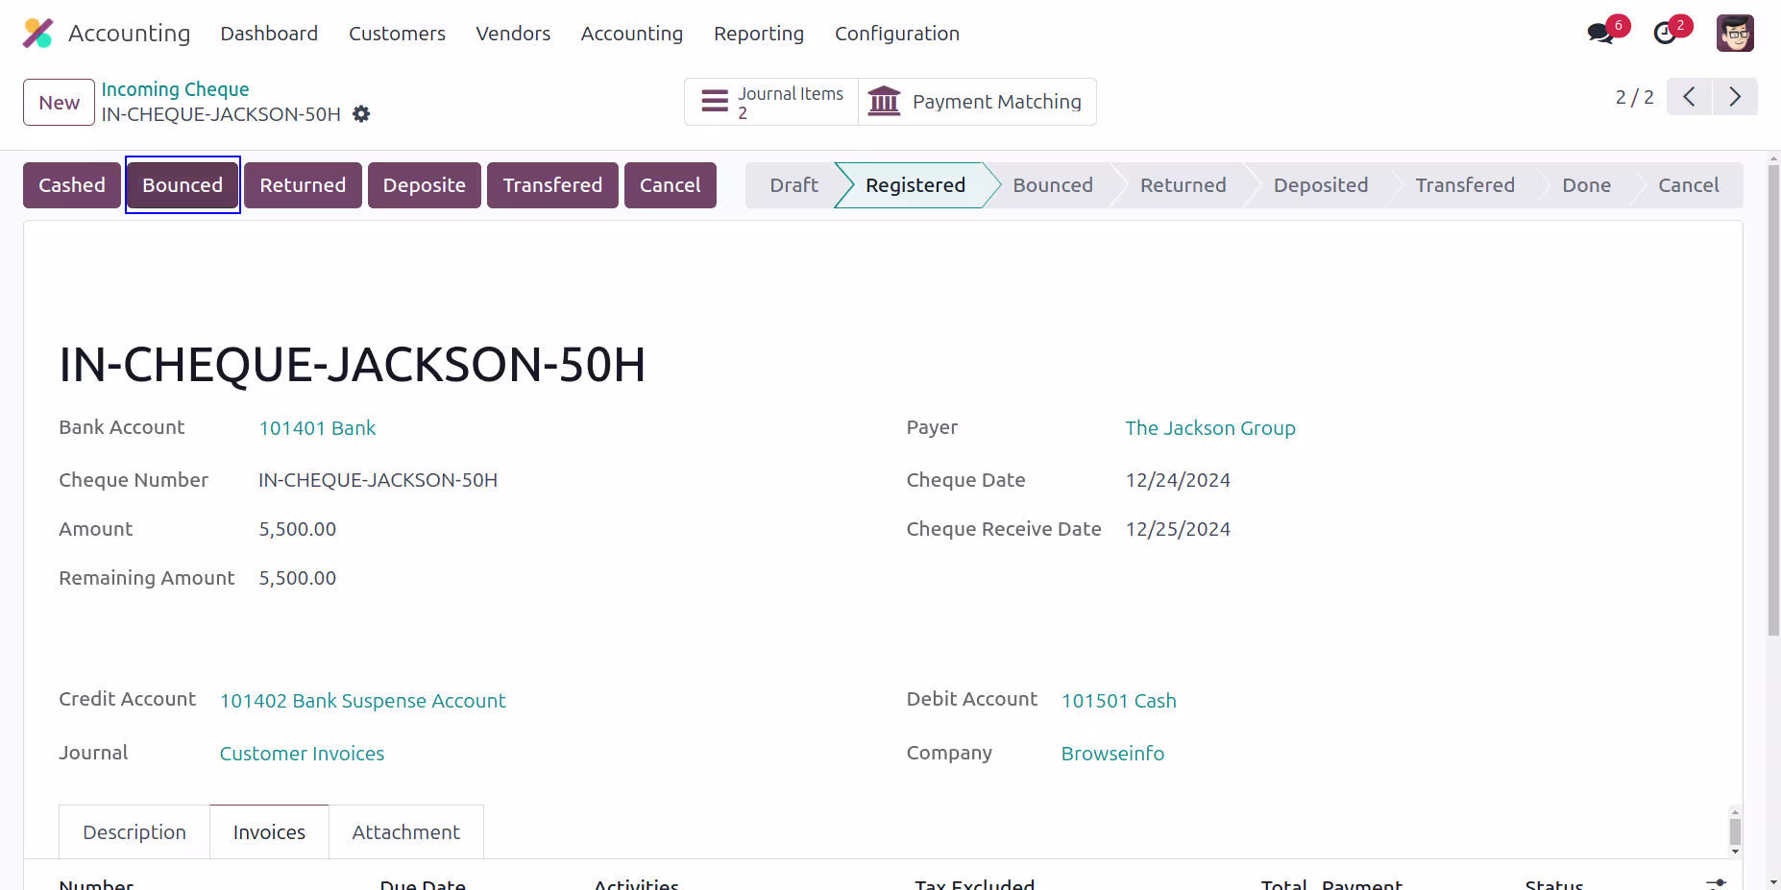The width and height of the screenshot is (1781, 890).
Task: Switch to the Attachment tab
Action: coord(405,832)
